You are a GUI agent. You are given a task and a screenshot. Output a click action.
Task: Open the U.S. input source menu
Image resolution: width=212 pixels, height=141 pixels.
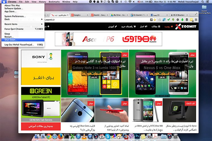(140, 2)
